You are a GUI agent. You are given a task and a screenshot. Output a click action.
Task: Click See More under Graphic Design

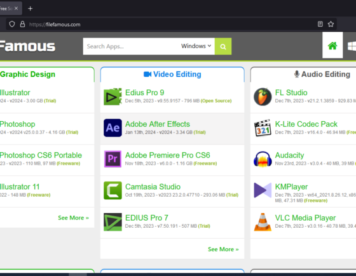(73, 218)
